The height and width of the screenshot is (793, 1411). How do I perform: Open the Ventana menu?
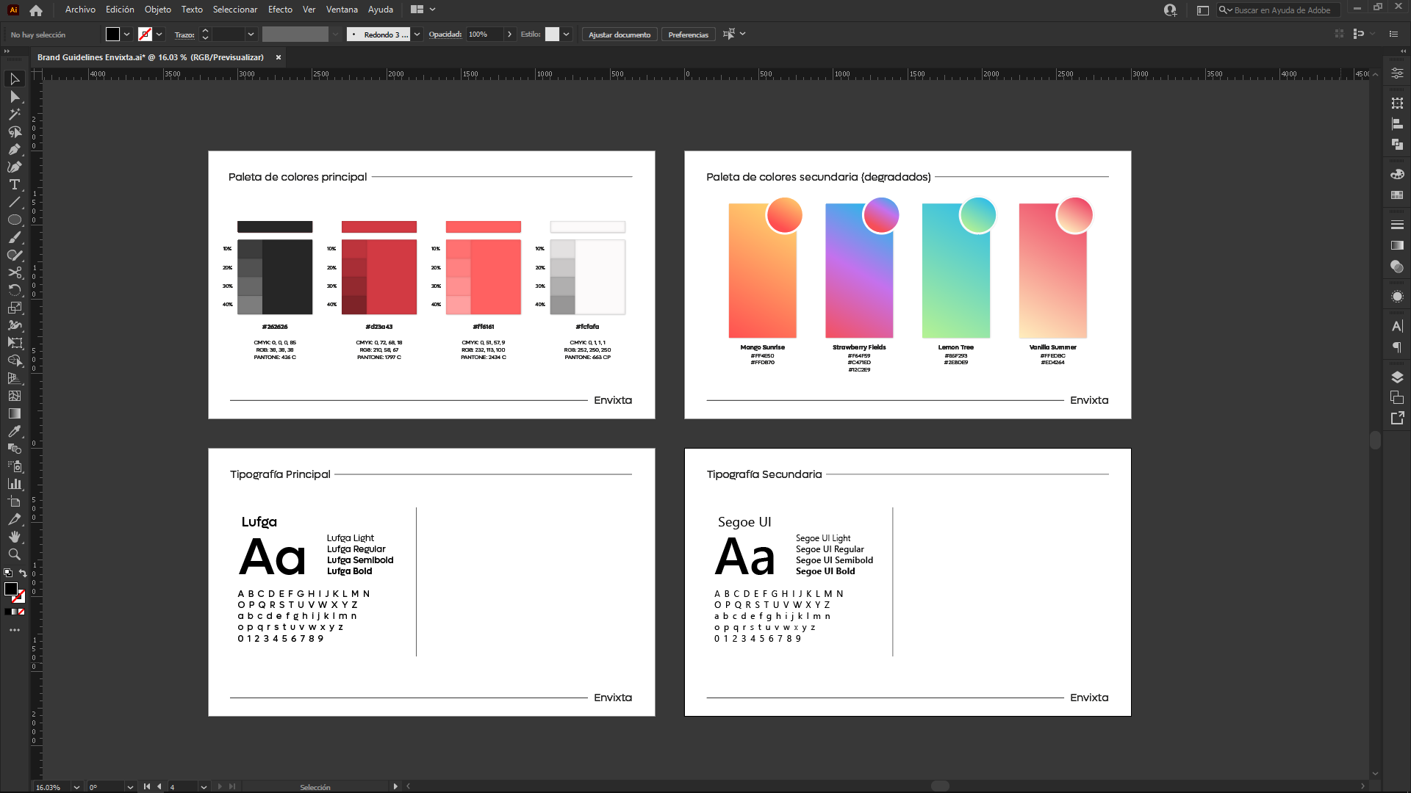(342, 10)
